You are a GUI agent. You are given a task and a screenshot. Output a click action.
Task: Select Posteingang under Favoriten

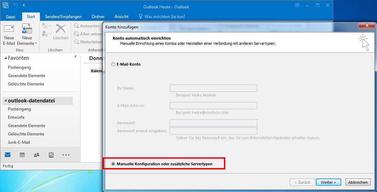click(x=19, y=67)
